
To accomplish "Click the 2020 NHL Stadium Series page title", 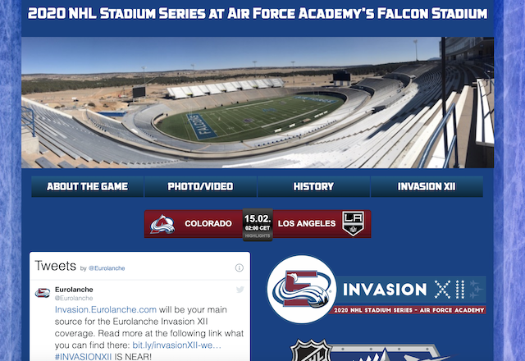I will 258,14.
